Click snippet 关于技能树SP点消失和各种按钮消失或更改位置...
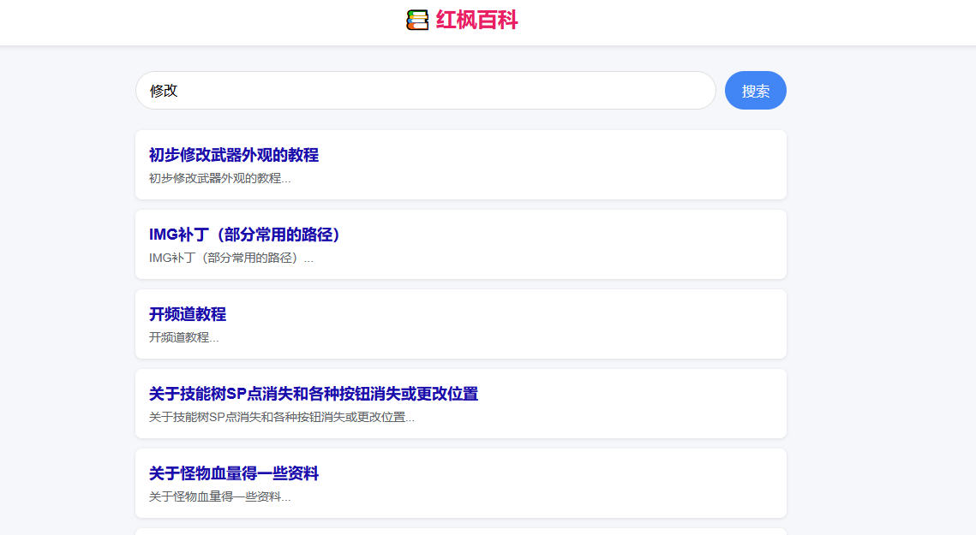The image size is (976, 535). pyautogui.click(x=281, y=418)
